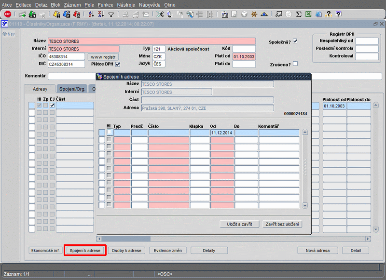Click the globe toolbar icon
Image resolution: width=386 pixels, height=280 pixels.
[244, 14]
